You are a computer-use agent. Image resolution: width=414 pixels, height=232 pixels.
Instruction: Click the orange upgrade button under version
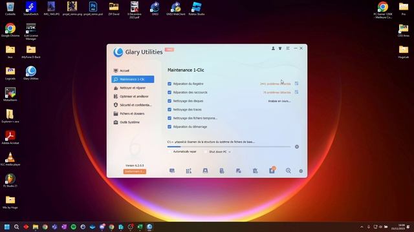coord(135,171)
